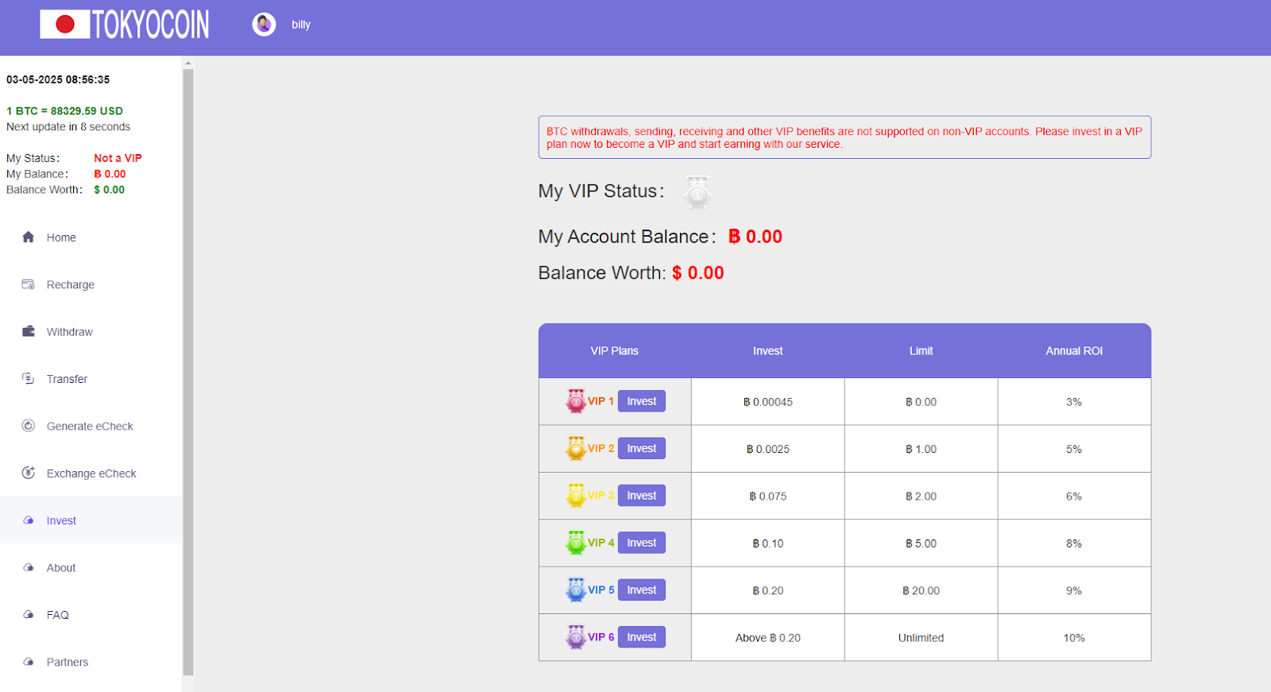Click the 'Not a VIP' status text
The image size is (1271, 692).
[x=118, y=158]
